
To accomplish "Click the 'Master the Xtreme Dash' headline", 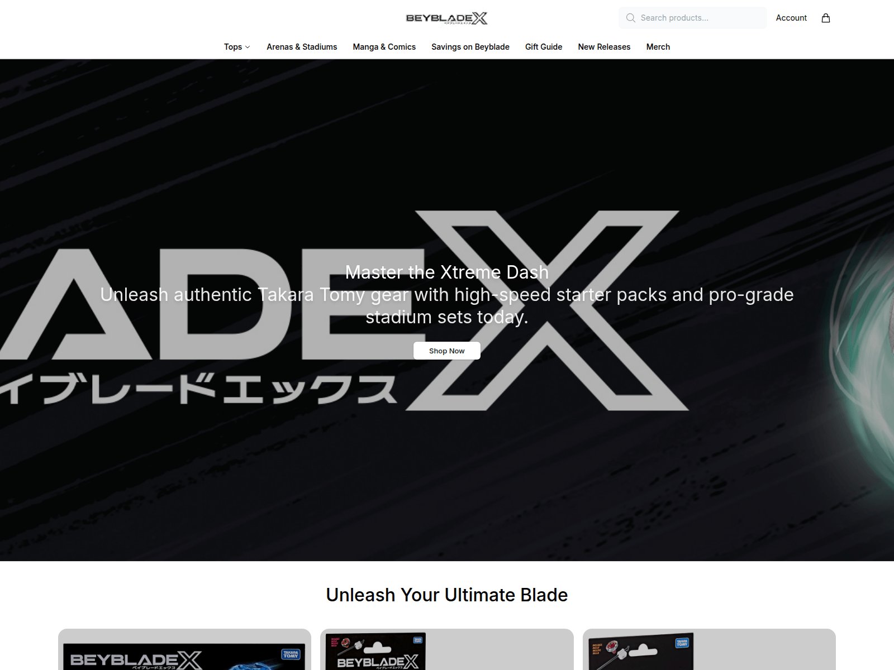I will click(x=447, y=272).
